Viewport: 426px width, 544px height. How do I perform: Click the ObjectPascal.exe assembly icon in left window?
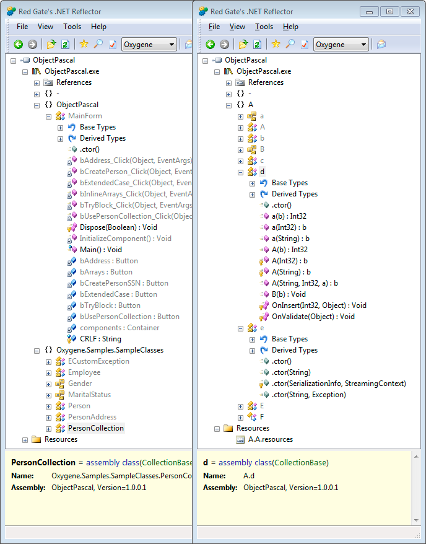pyautogui.click(x=37, y=71)
